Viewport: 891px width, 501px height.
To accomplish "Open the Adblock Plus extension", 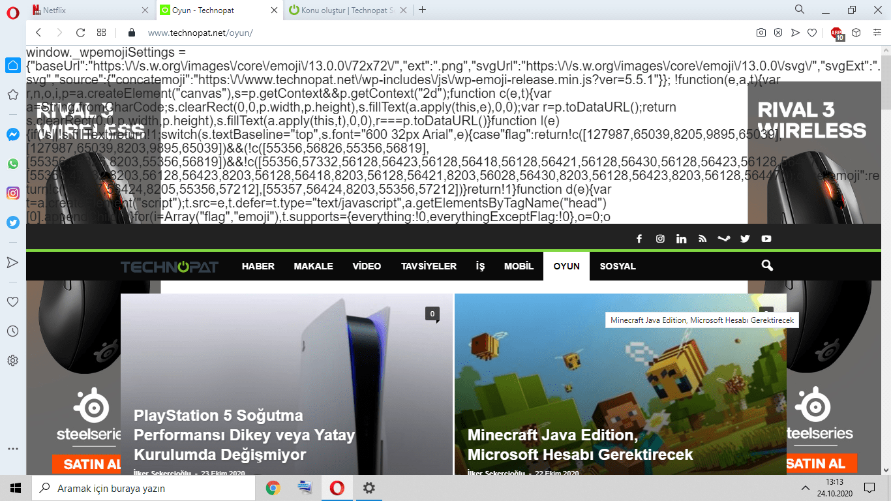I will pos(838,33).
